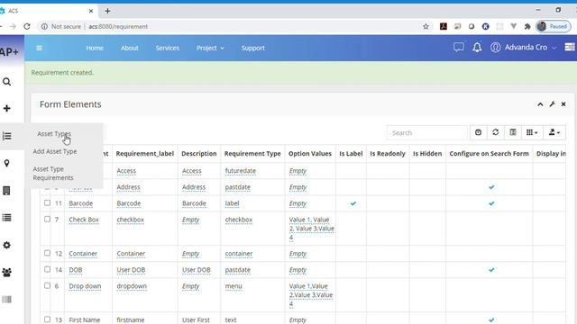Open the users group sidebar icon

[6, 272]
